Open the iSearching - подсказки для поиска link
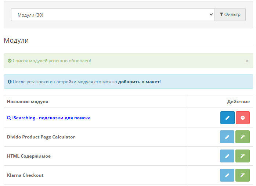The image size is (256, 186). 48,118
